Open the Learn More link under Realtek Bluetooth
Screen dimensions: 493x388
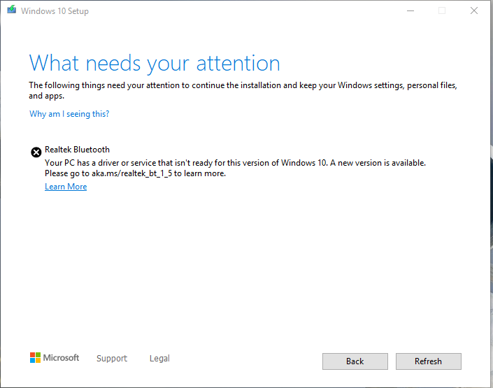(x=66, y=187)
